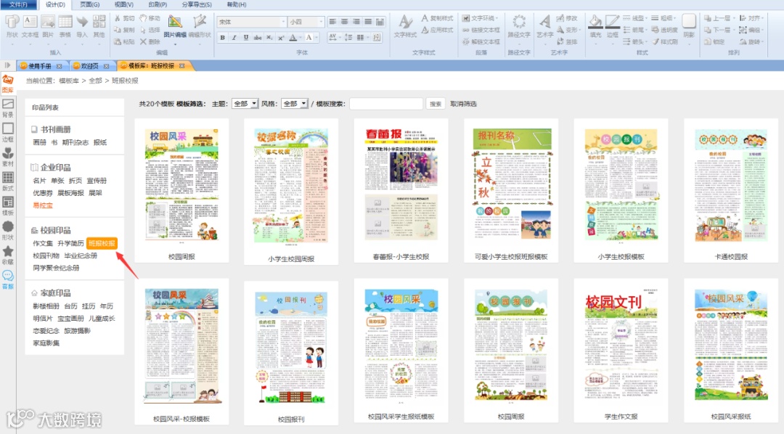Click the 导入 import arrow icon
The image size is (784, 434).
tap(82, 27)
